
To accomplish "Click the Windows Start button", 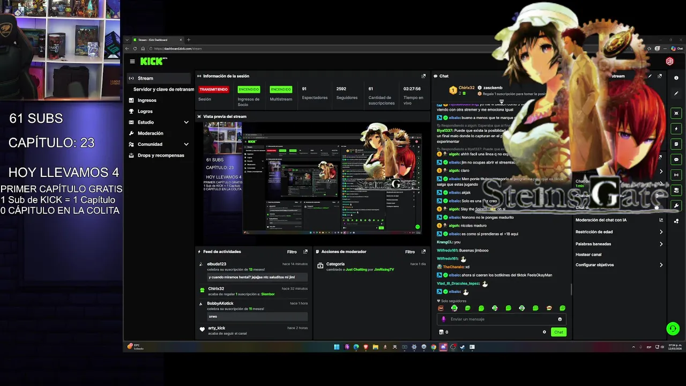I will (x=337, y=347).
